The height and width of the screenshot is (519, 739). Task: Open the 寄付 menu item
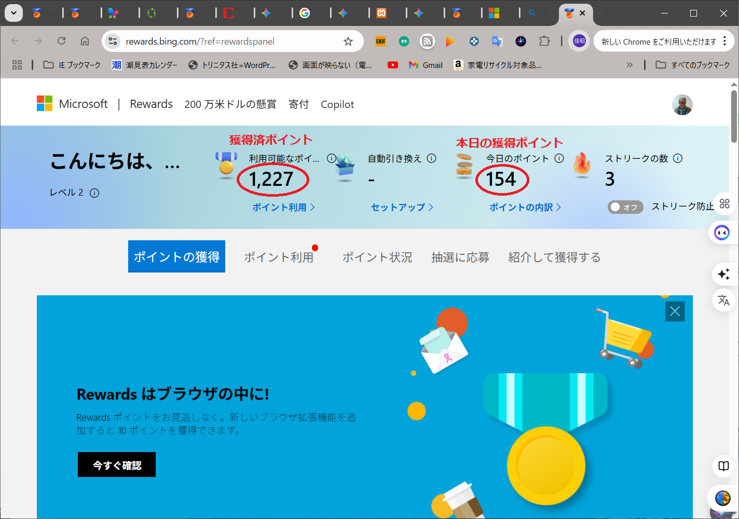click(298, 104)
